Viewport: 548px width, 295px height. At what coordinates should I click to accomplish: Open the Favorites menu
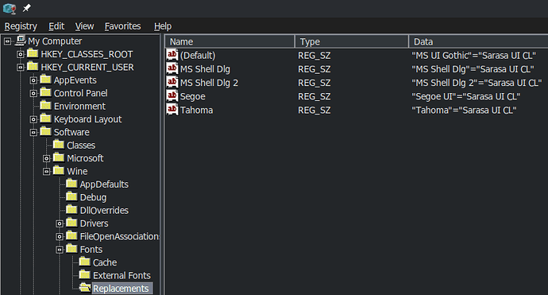click(x=122, y=26)
